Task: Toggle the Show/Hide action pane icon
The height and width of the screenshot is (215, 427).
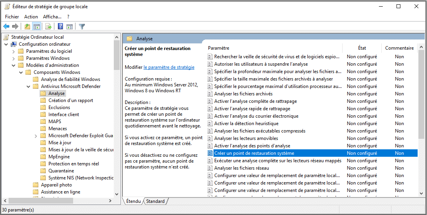Action: [x=70, y=27]
